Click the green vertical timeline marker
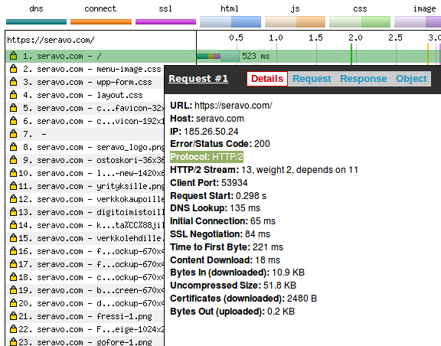The height and width of the screenshot is (346, 441). (351, 54)
